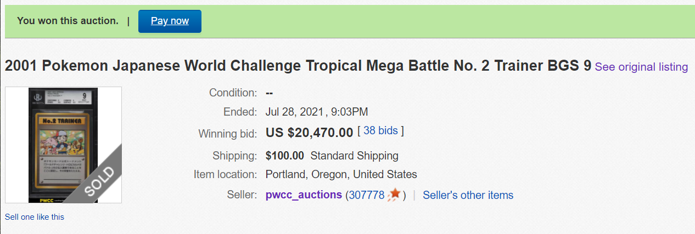Select the listing title heading text

pyautogui.click(x=298, y=66)
